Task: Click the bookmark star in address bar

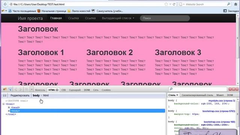Action: click(166, 4)
